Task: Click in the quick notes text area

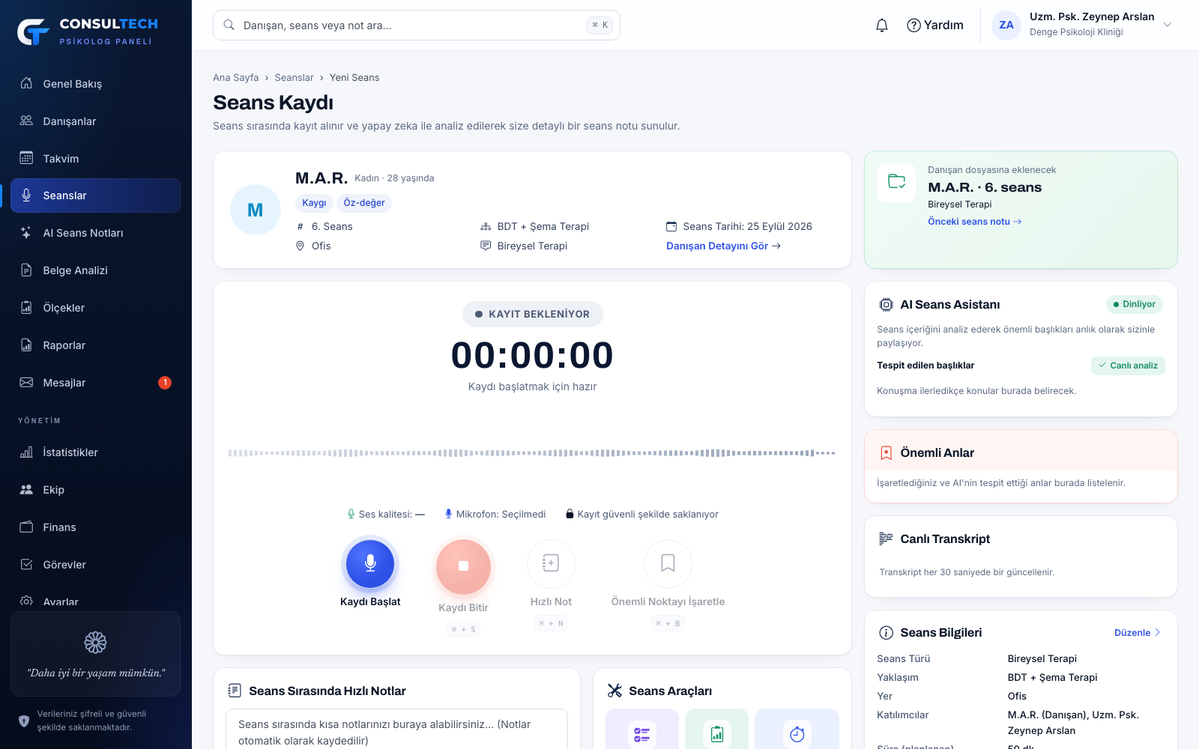Action: click(x=396, y=730)
